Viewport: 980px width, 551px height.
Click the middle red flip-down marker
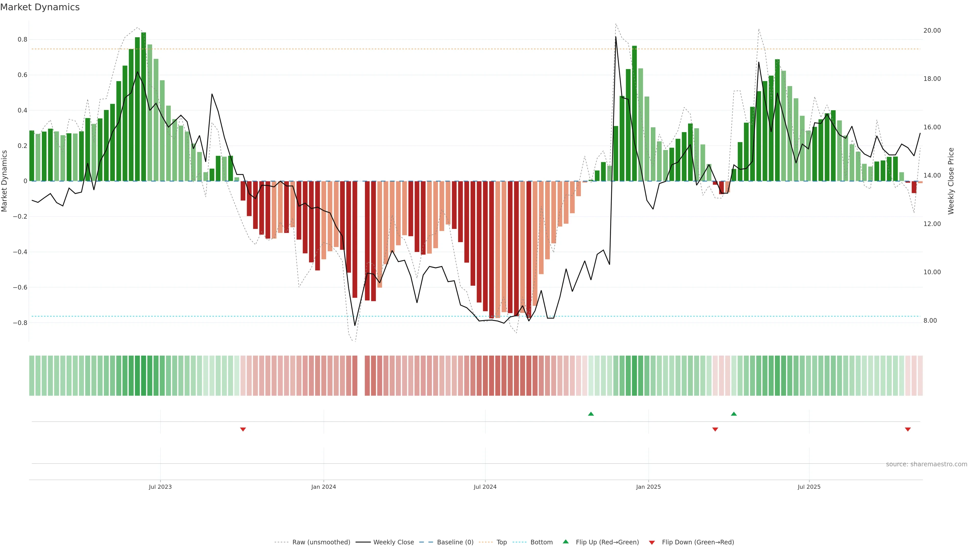[x=715, y=429]
